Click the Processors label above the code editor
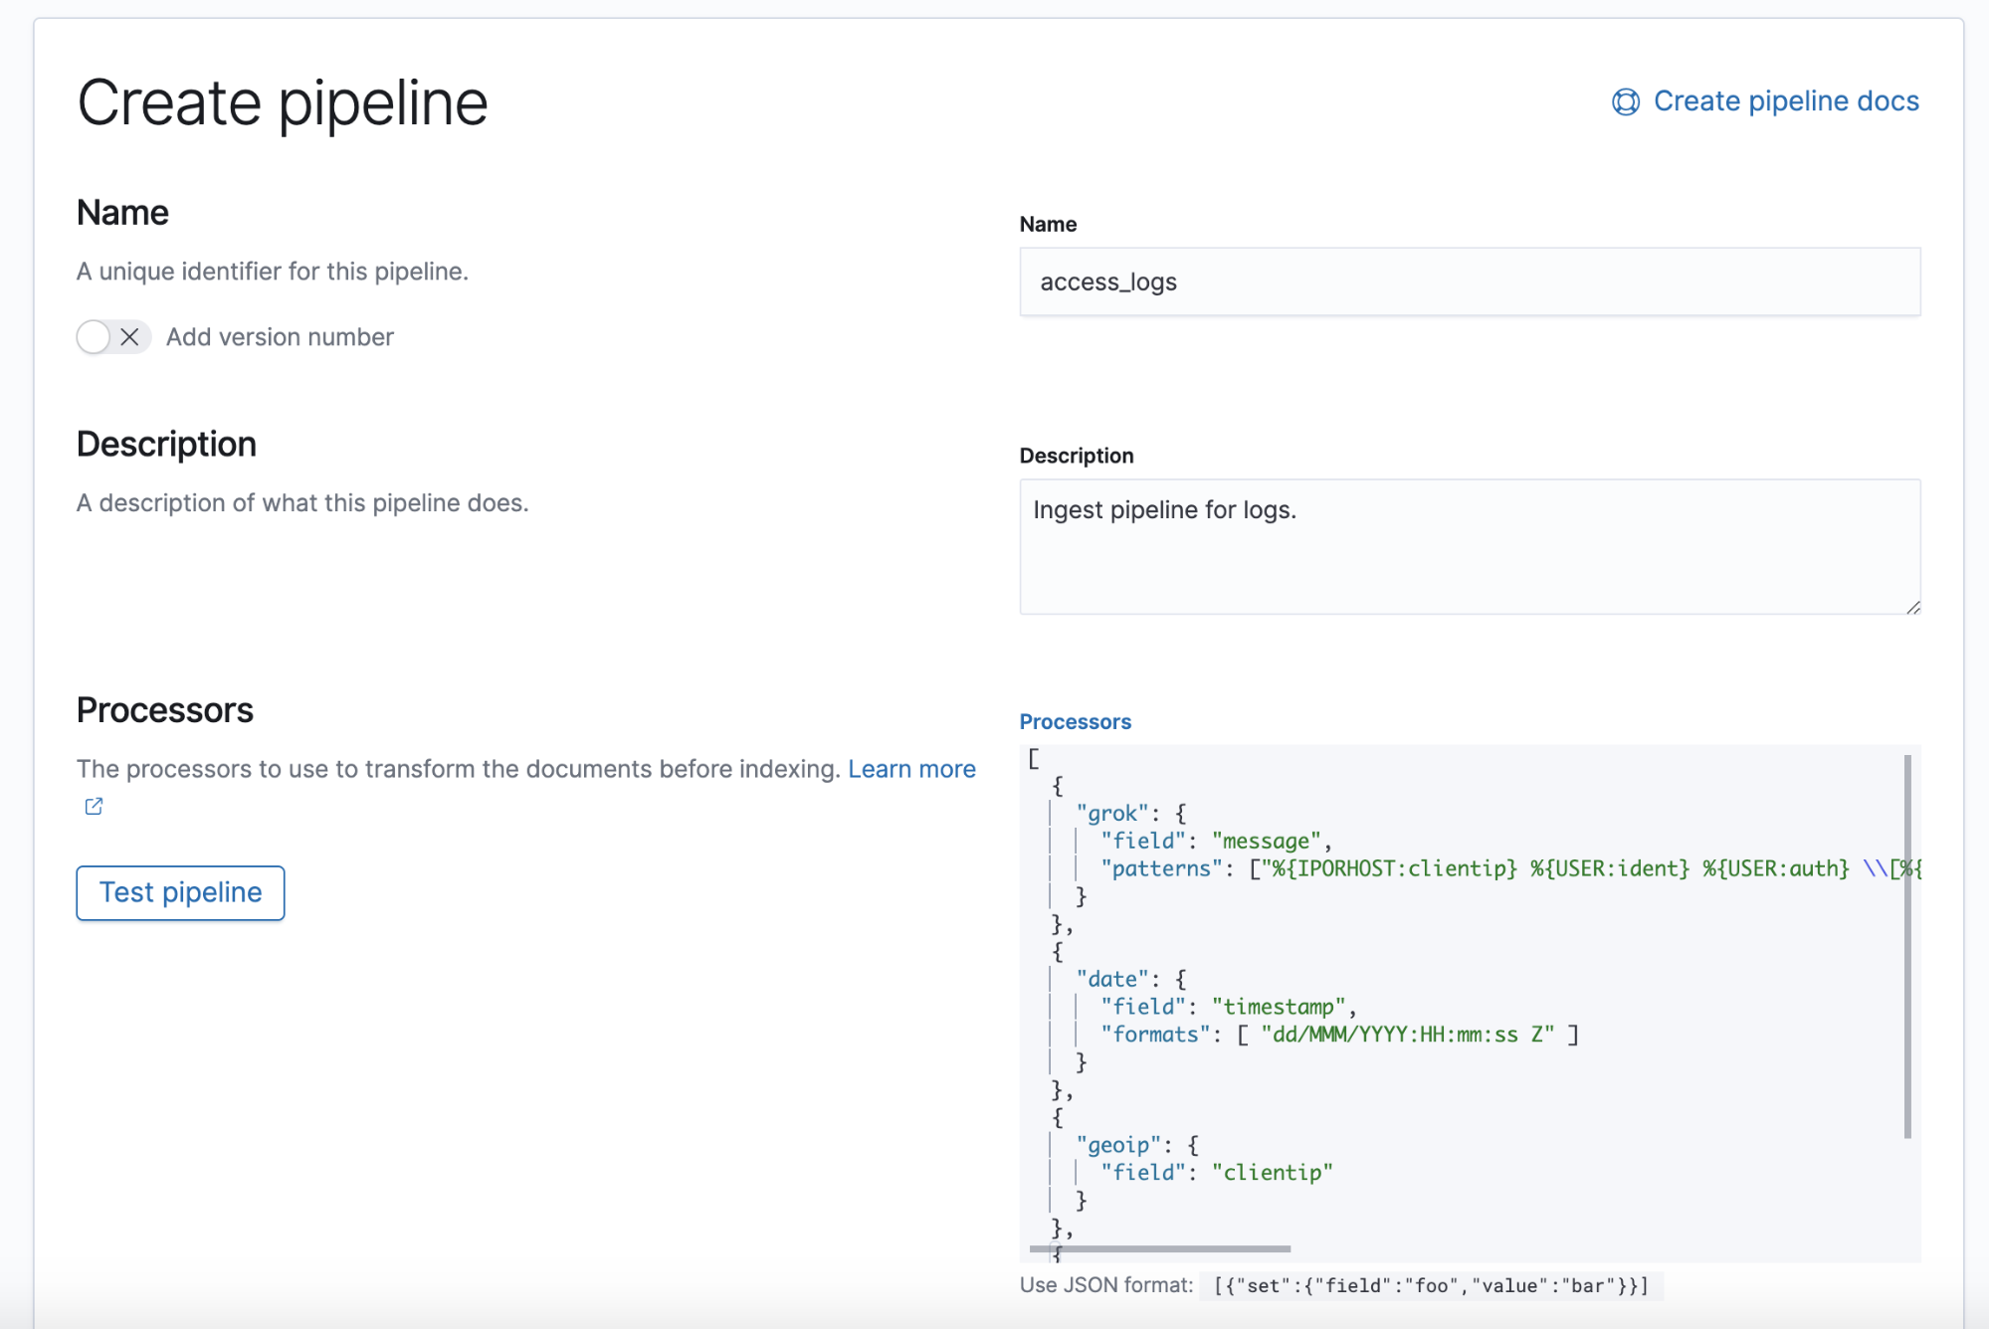 tap(1075, 721)
